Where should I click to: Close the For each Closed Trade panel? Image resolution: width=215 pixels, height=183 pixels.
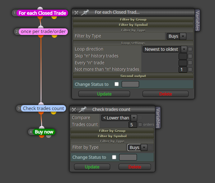tap(76, 13)
